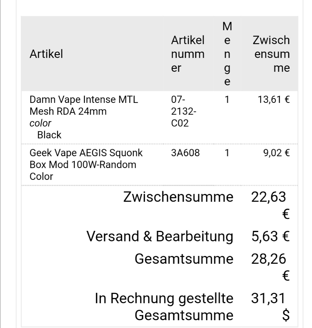This screenshot has width=312, height=328.
Task: Click the Versand & Bearbeitung label
Action: [160, 236]
